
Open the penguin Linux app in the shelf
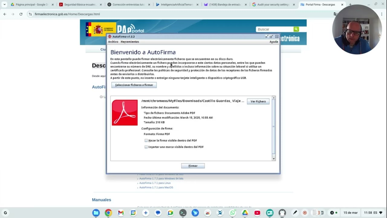point(282,213)
